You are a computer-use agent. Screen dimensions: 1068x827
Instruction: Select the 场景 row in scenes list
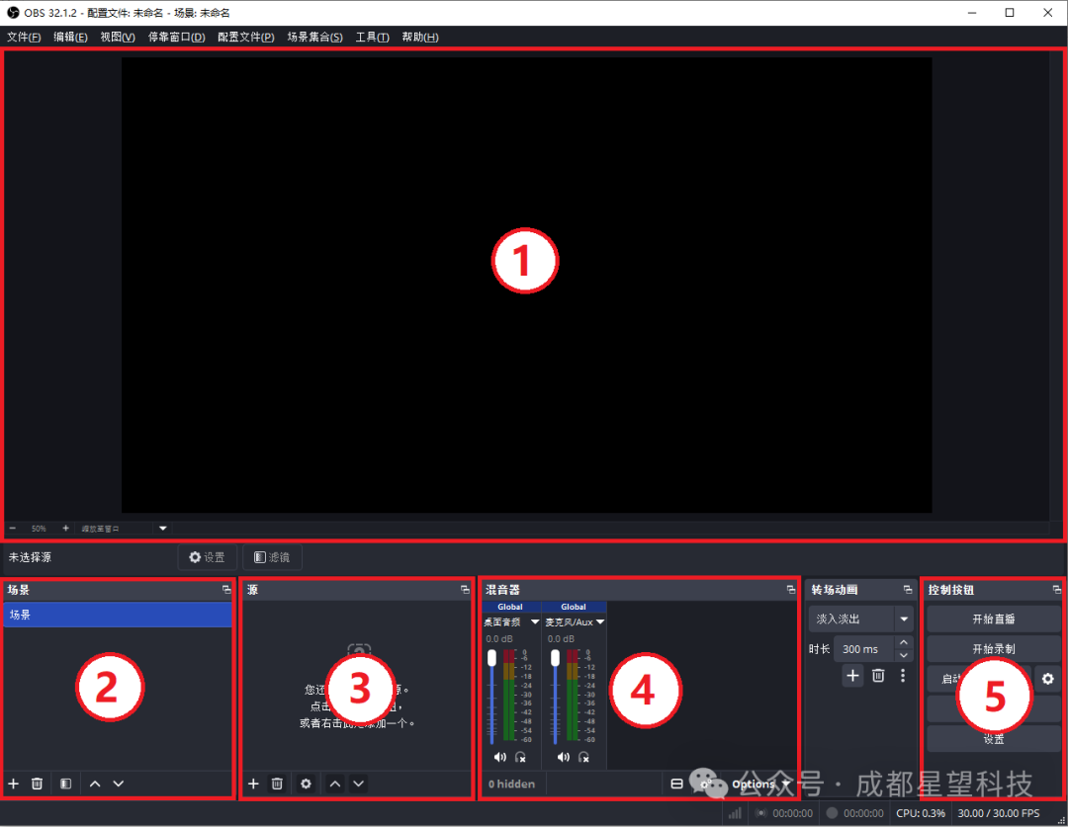tap(118, 615)
